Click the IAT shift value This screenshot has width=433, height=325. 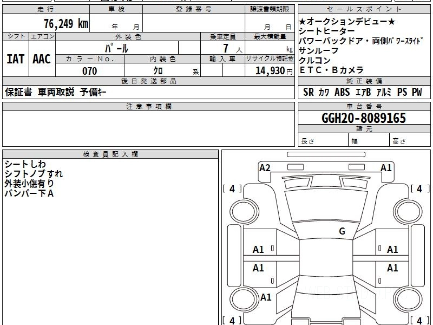(16, 59)
